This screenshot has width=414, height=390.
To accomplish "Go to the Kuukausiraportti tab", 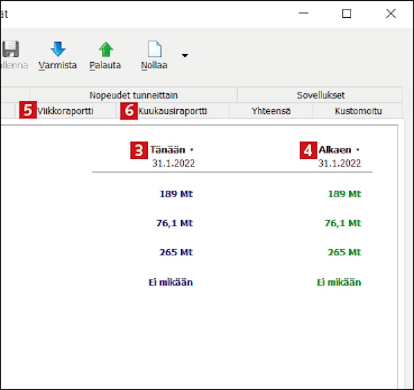I will click(173, 111).
